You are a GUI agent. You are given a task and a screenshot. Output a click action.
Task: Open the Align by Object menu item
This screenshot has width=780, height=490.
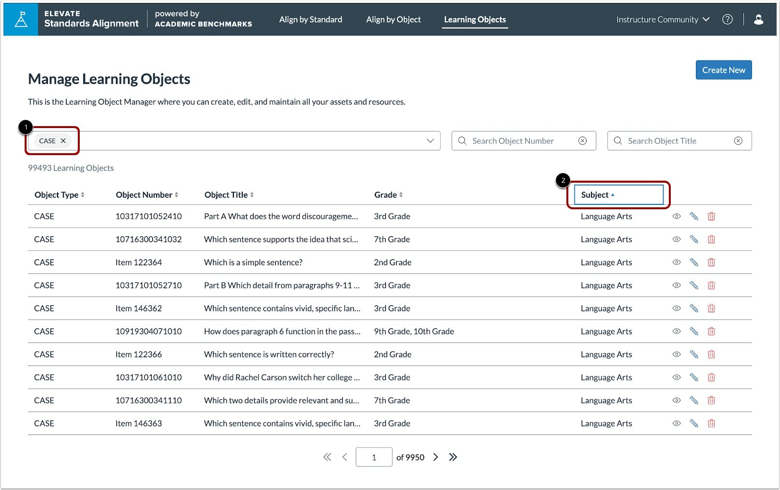pos(393,19)
